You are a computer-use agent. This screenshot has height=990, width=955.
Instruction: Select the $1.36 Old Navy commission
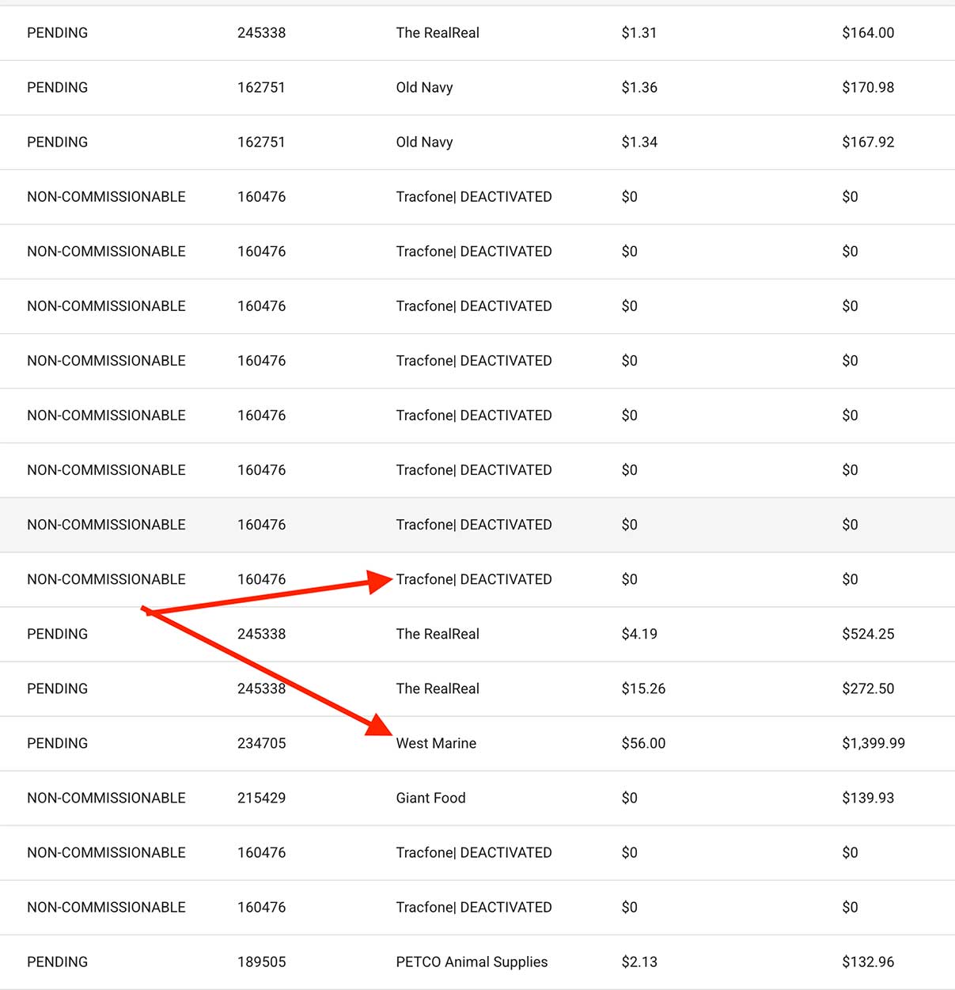pyautogui.click(x=639, y=87)
